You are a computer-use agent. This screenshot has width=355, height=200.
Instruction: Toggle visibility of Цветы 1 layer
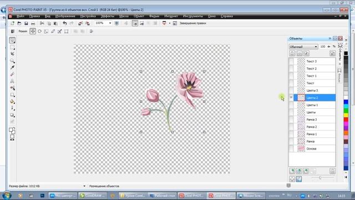point(291,105)
